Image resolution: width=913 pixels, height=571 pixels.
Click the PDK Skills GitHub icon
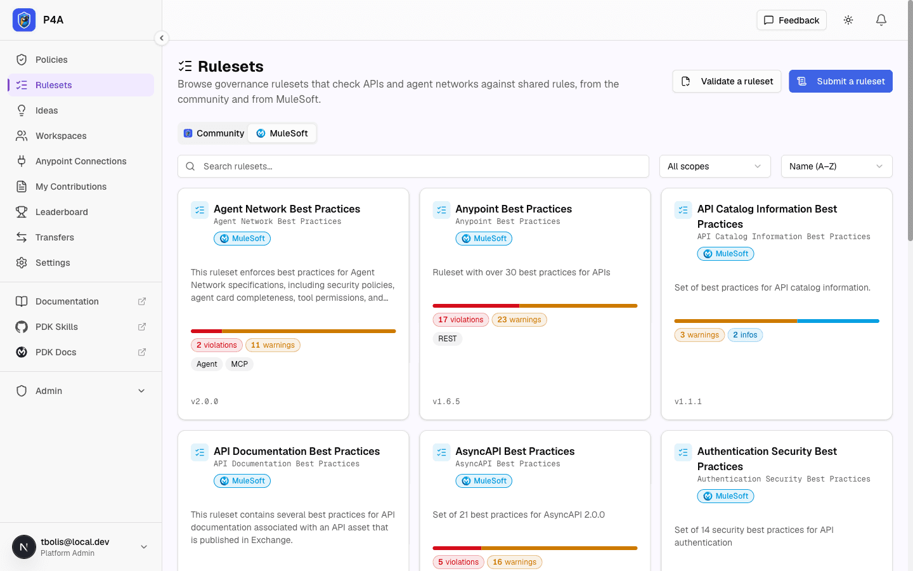tap(22, 327)
